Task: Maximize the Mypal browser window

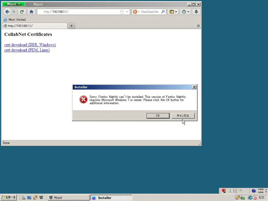Action: click(194, 4)
